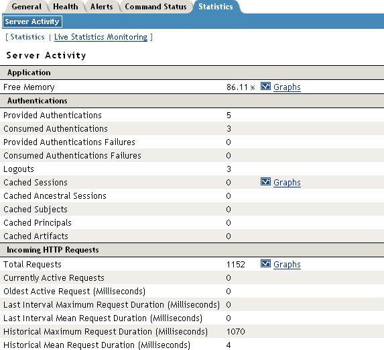Click the graph icon beside Total Requests
The image size is (384, 350).
265,264
